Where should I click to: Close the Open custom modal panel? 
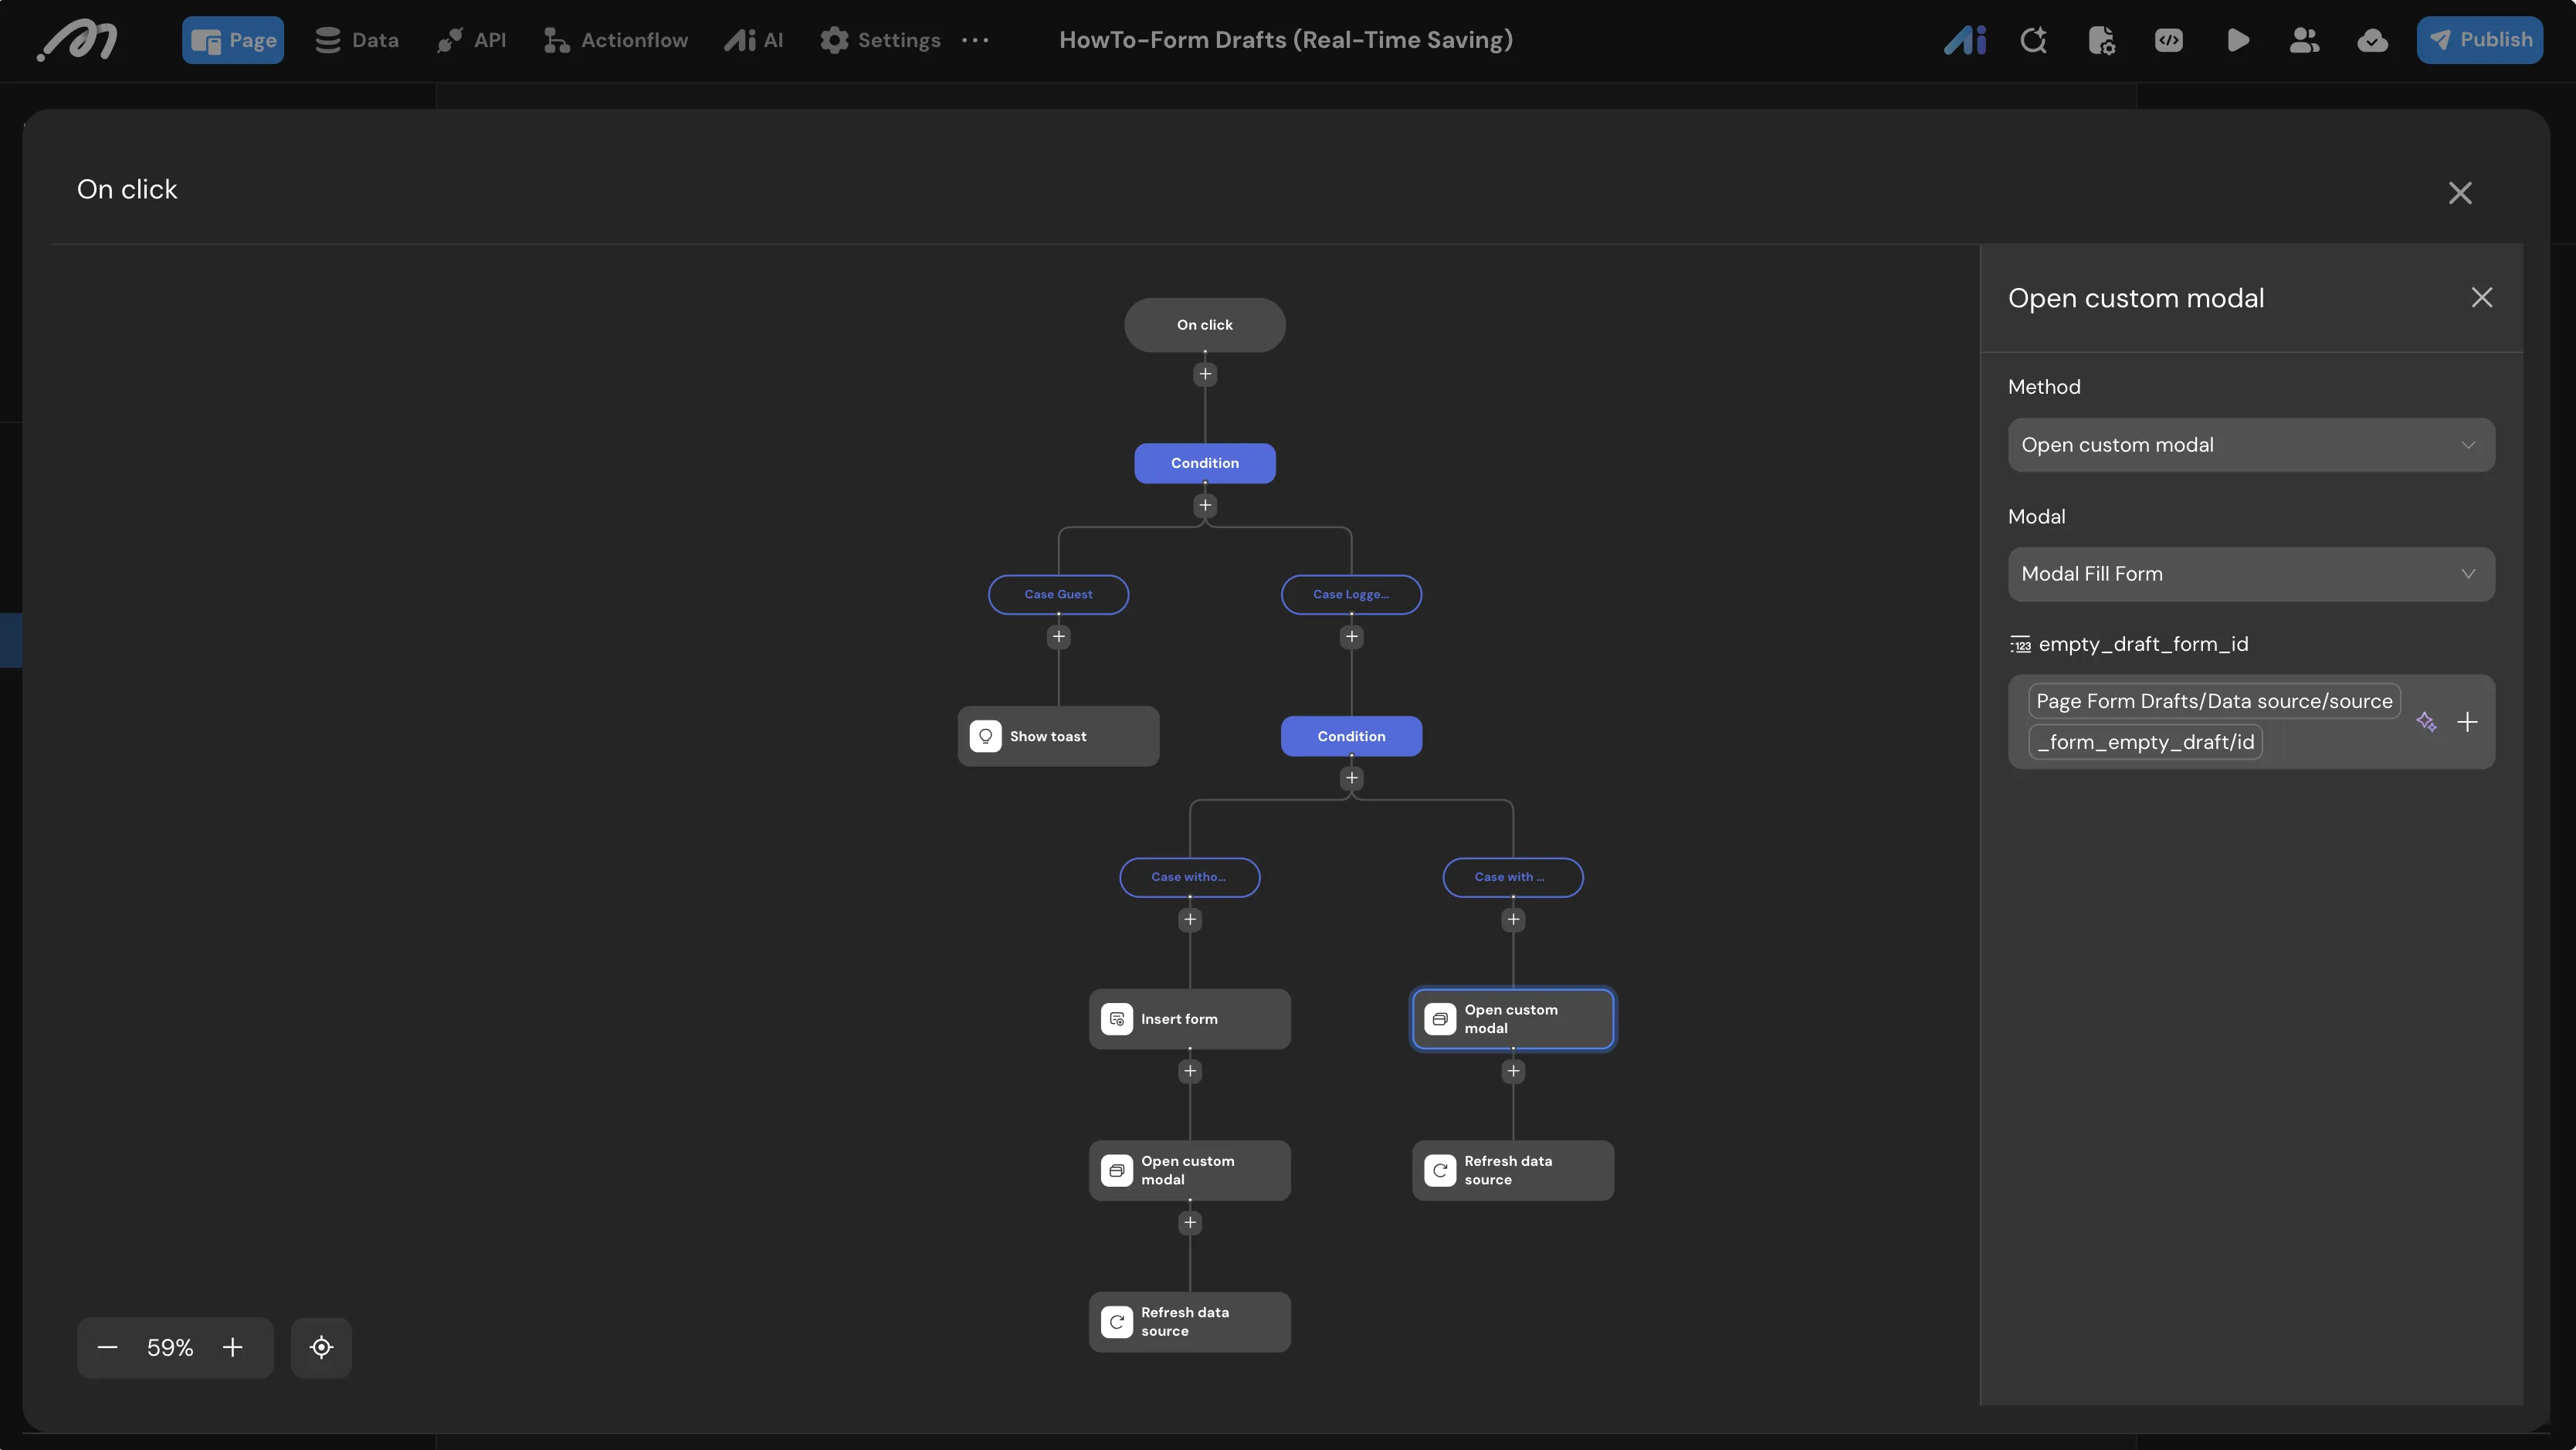(2482, 297)
